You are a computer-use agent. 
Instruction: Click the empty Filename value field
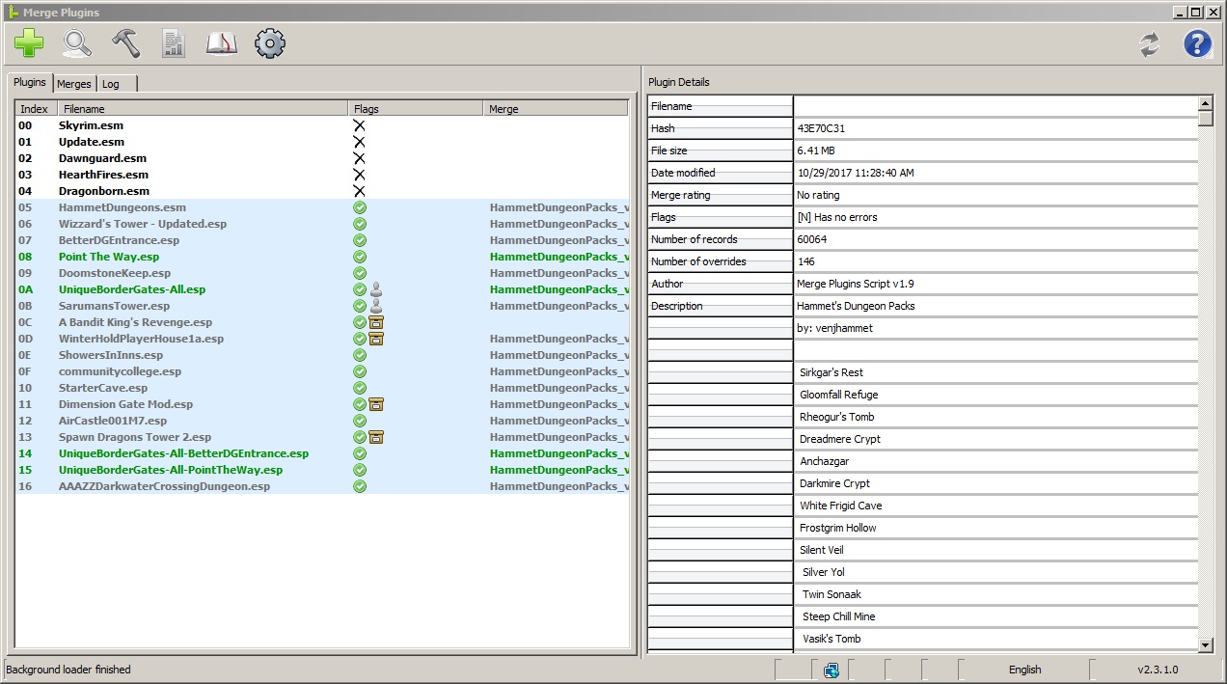point(995,106)
